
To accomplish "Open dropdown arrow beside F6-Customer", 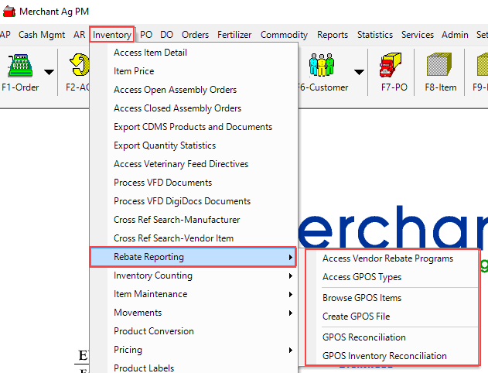I will tap(359, 72).
